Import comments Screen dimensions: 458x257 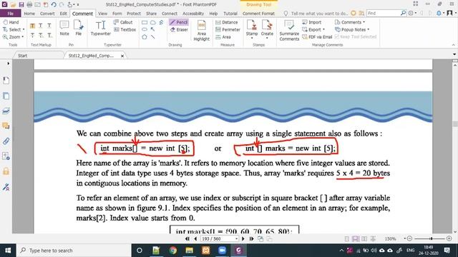[x=311, y=22]
